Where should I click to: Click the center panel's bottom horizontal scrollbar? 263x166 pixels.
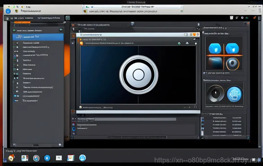tap(137, 138)
